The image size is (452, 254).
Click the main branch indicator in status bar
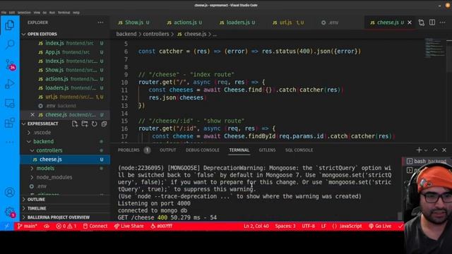pyautogui.click(x=28, y=226)
